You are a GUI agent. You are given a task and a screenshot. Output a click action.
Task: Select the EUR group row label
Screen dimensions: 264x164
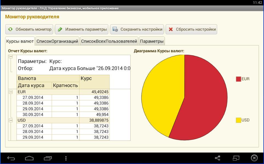[x=22, y=92]
